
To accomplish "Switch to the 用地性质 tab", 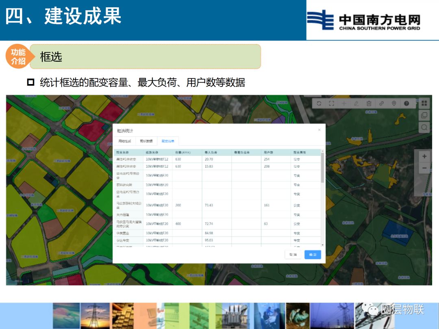I will click(x=125, y=141).
